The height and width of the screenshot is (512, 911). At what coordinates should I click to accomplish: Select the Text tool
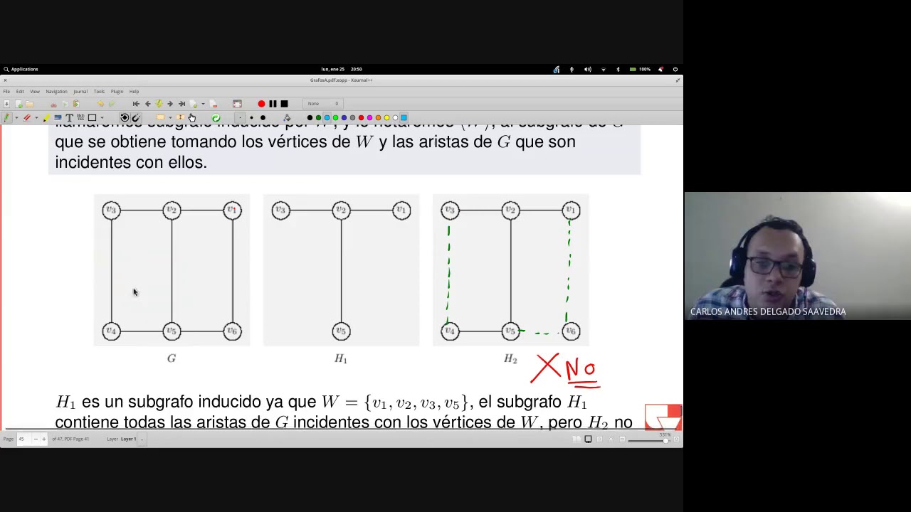coord(69,117)
